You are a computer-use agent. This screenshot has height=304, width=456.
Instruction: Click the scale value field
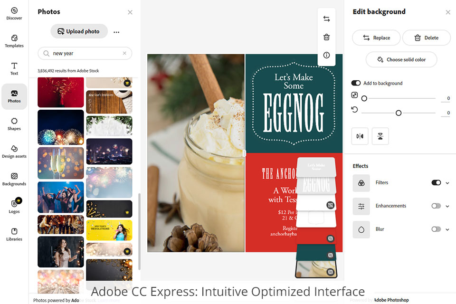pyautogui.click(x=446, y=98)
